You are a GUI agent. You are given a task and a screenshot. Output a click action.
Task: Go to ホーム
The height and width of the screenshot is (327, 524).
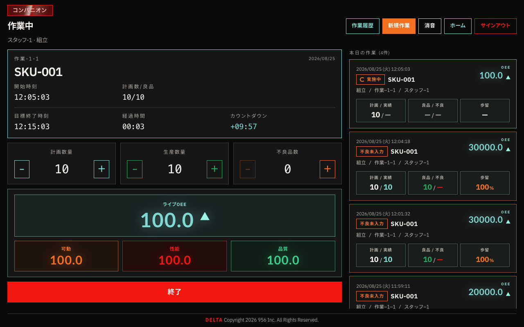coord(458,26)
